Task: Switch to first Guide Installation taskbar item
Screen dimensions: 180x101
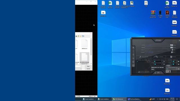Action: pos(89,99)
